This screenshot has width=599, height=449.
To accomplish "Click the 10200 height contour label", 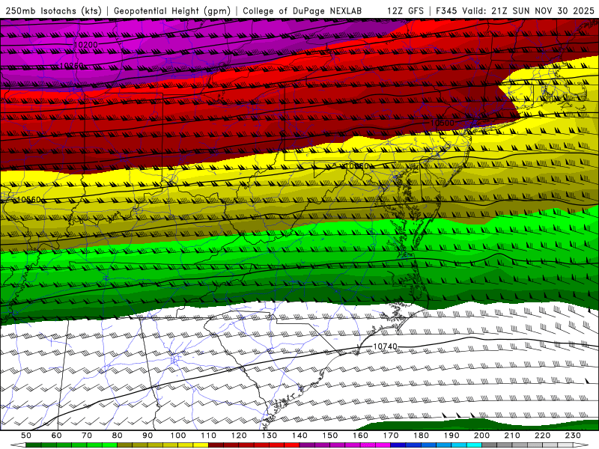I will (85, 45).
